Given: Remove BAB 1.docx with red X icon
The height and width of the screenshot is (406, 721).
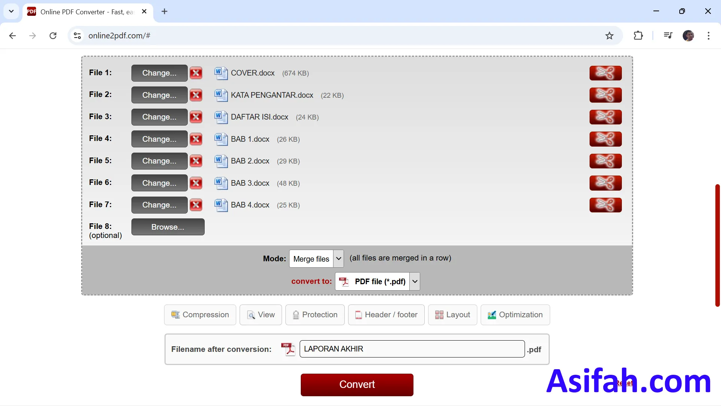Looking at the screenshot, I should coord(196,139).
